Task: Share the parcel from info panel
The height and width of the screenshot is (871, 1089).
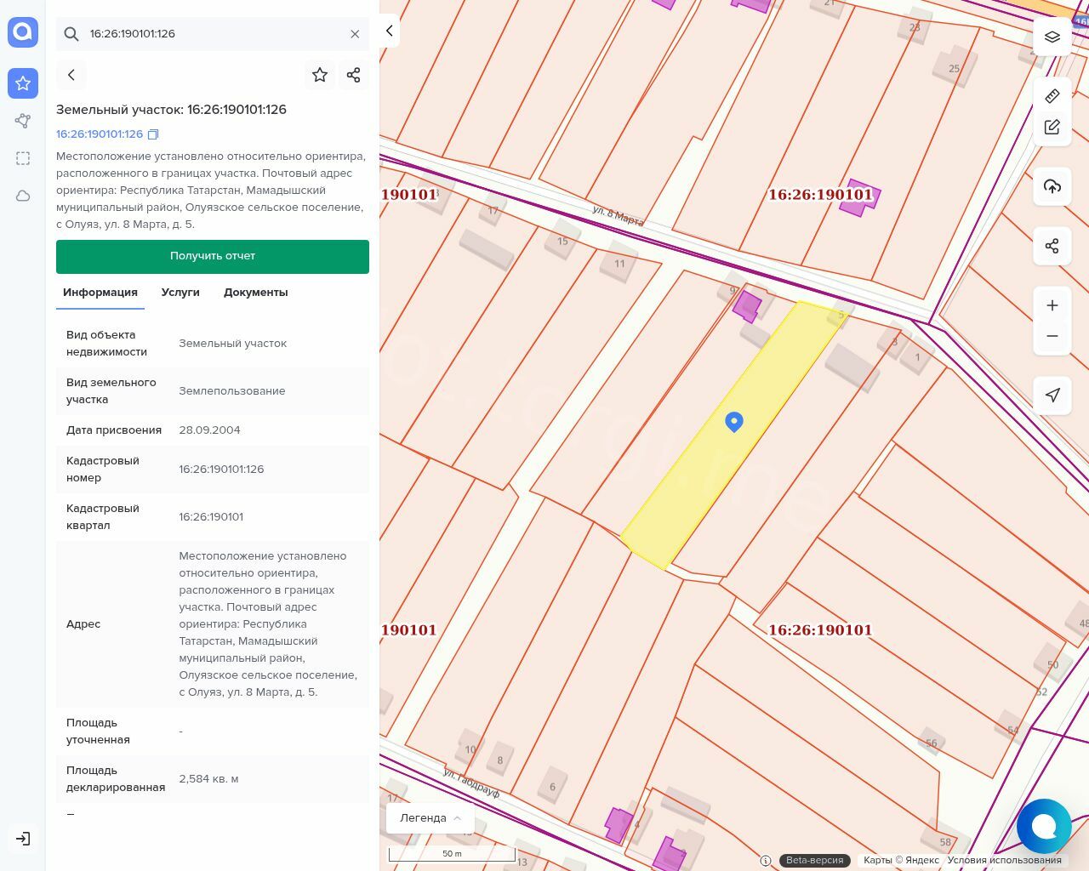Action: point(354,75)
